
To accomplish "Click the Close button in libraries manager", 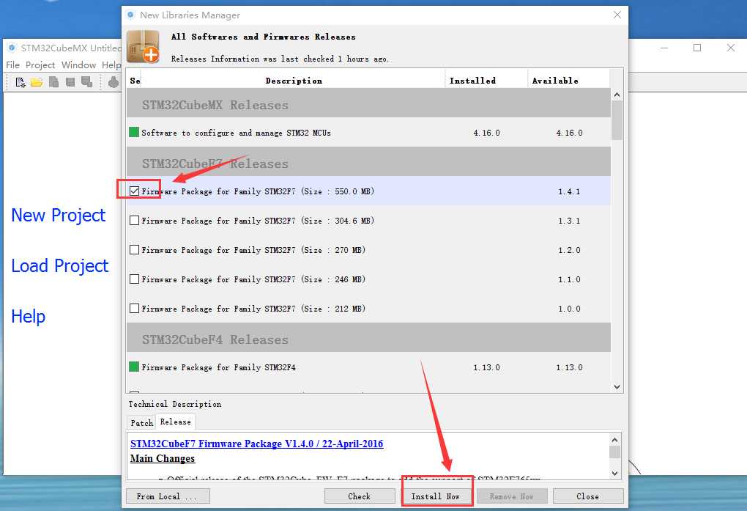I will (588, 496).
